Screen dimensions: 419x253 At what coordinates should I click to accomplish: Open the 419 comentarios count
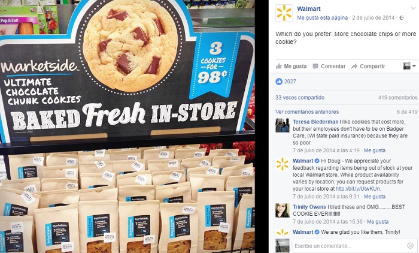[x=397, y=98]
